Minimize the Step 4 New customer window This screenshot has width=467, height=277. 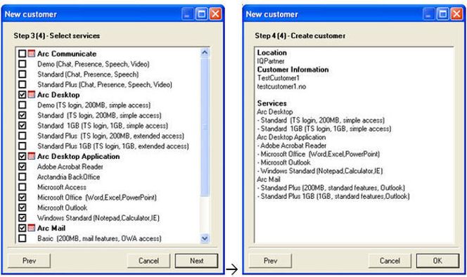(x=429, y=14)
